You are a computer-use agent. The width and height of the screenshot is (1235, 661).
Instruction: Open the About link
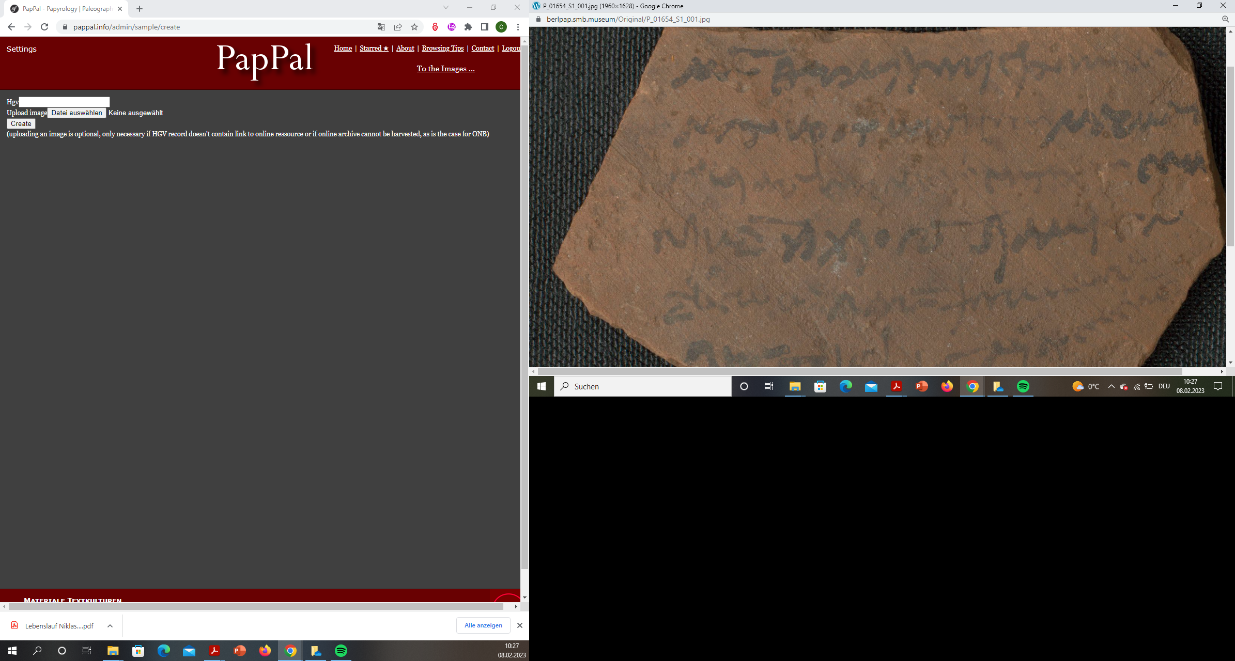(405, 48)
